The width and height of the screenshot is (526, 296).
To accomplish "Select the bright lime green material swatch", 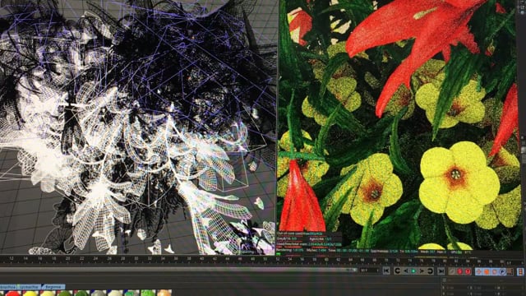I will click(x=148, y=294).
